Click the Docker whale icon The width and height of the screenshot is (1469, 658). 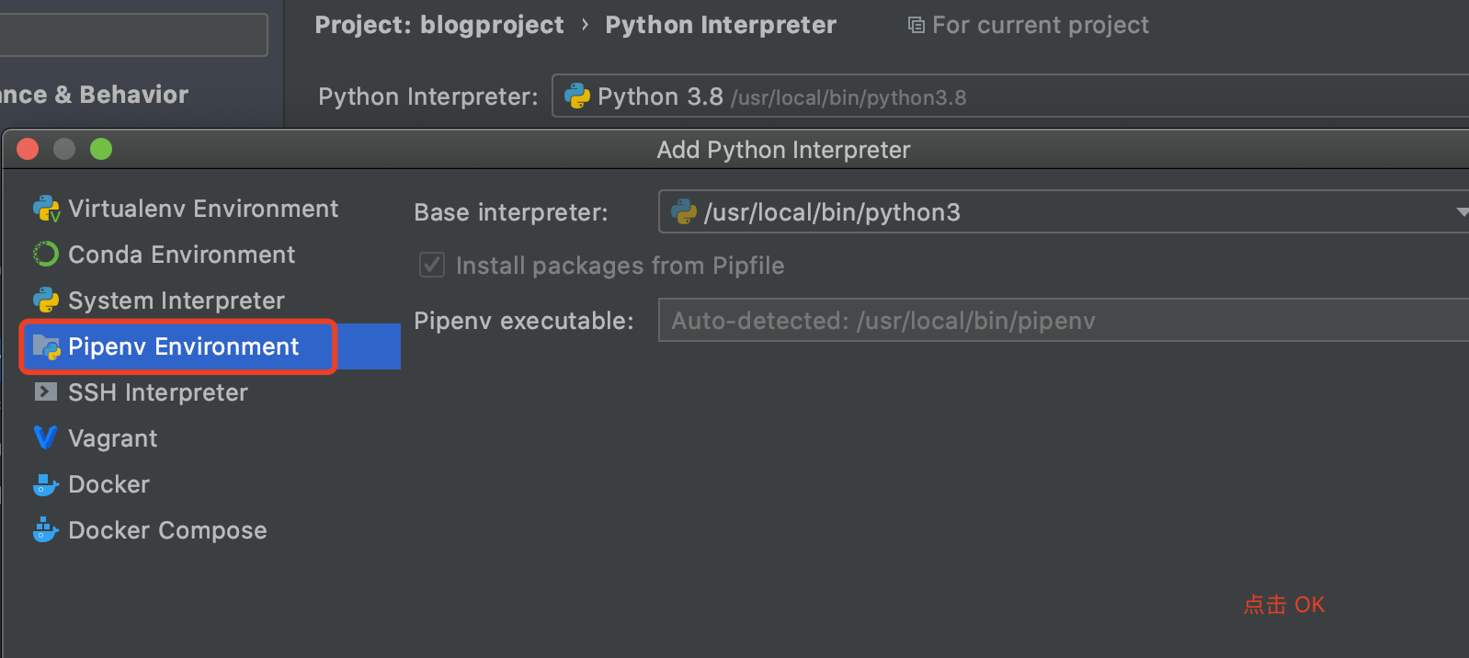point(46,484)
